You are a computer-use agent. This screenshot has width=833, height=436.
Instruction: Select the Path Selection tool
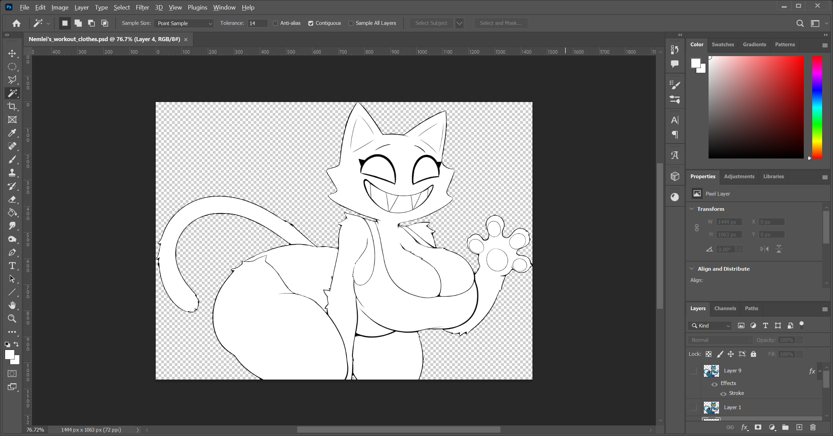click(x=12, y=279)
